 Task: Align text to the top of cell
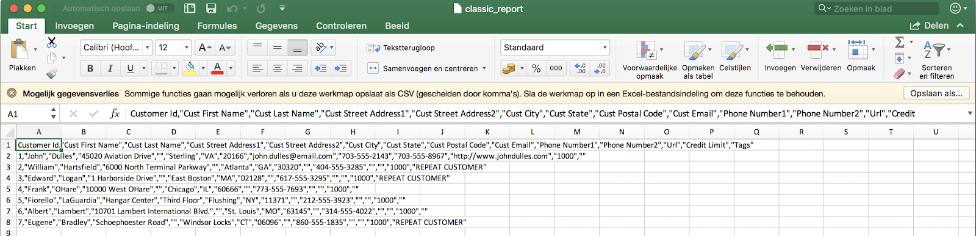[x=257, y=48]
